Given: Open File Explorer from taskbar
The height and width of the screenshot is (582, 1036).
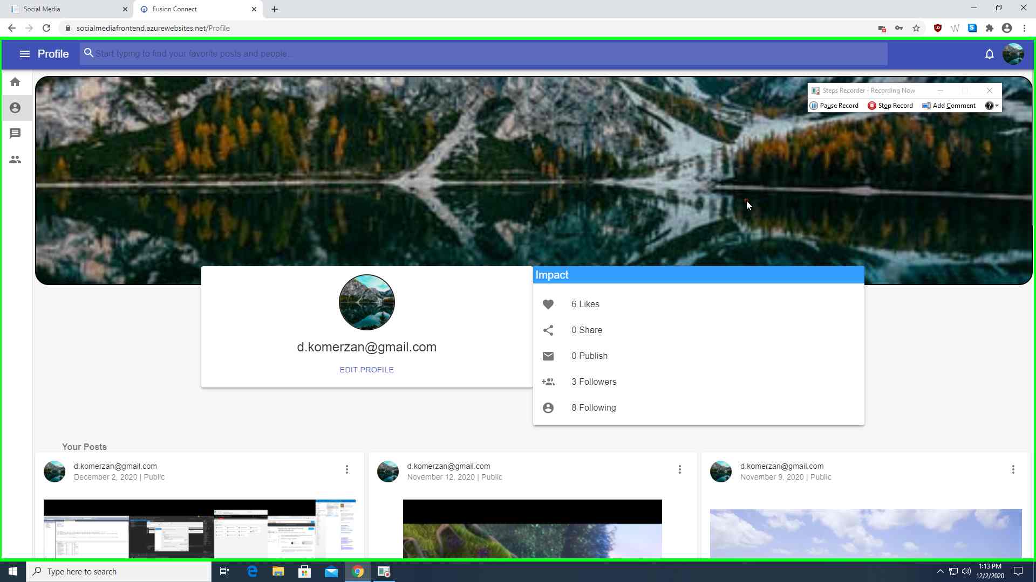Looking at the screenshot, I should point(278,571).
